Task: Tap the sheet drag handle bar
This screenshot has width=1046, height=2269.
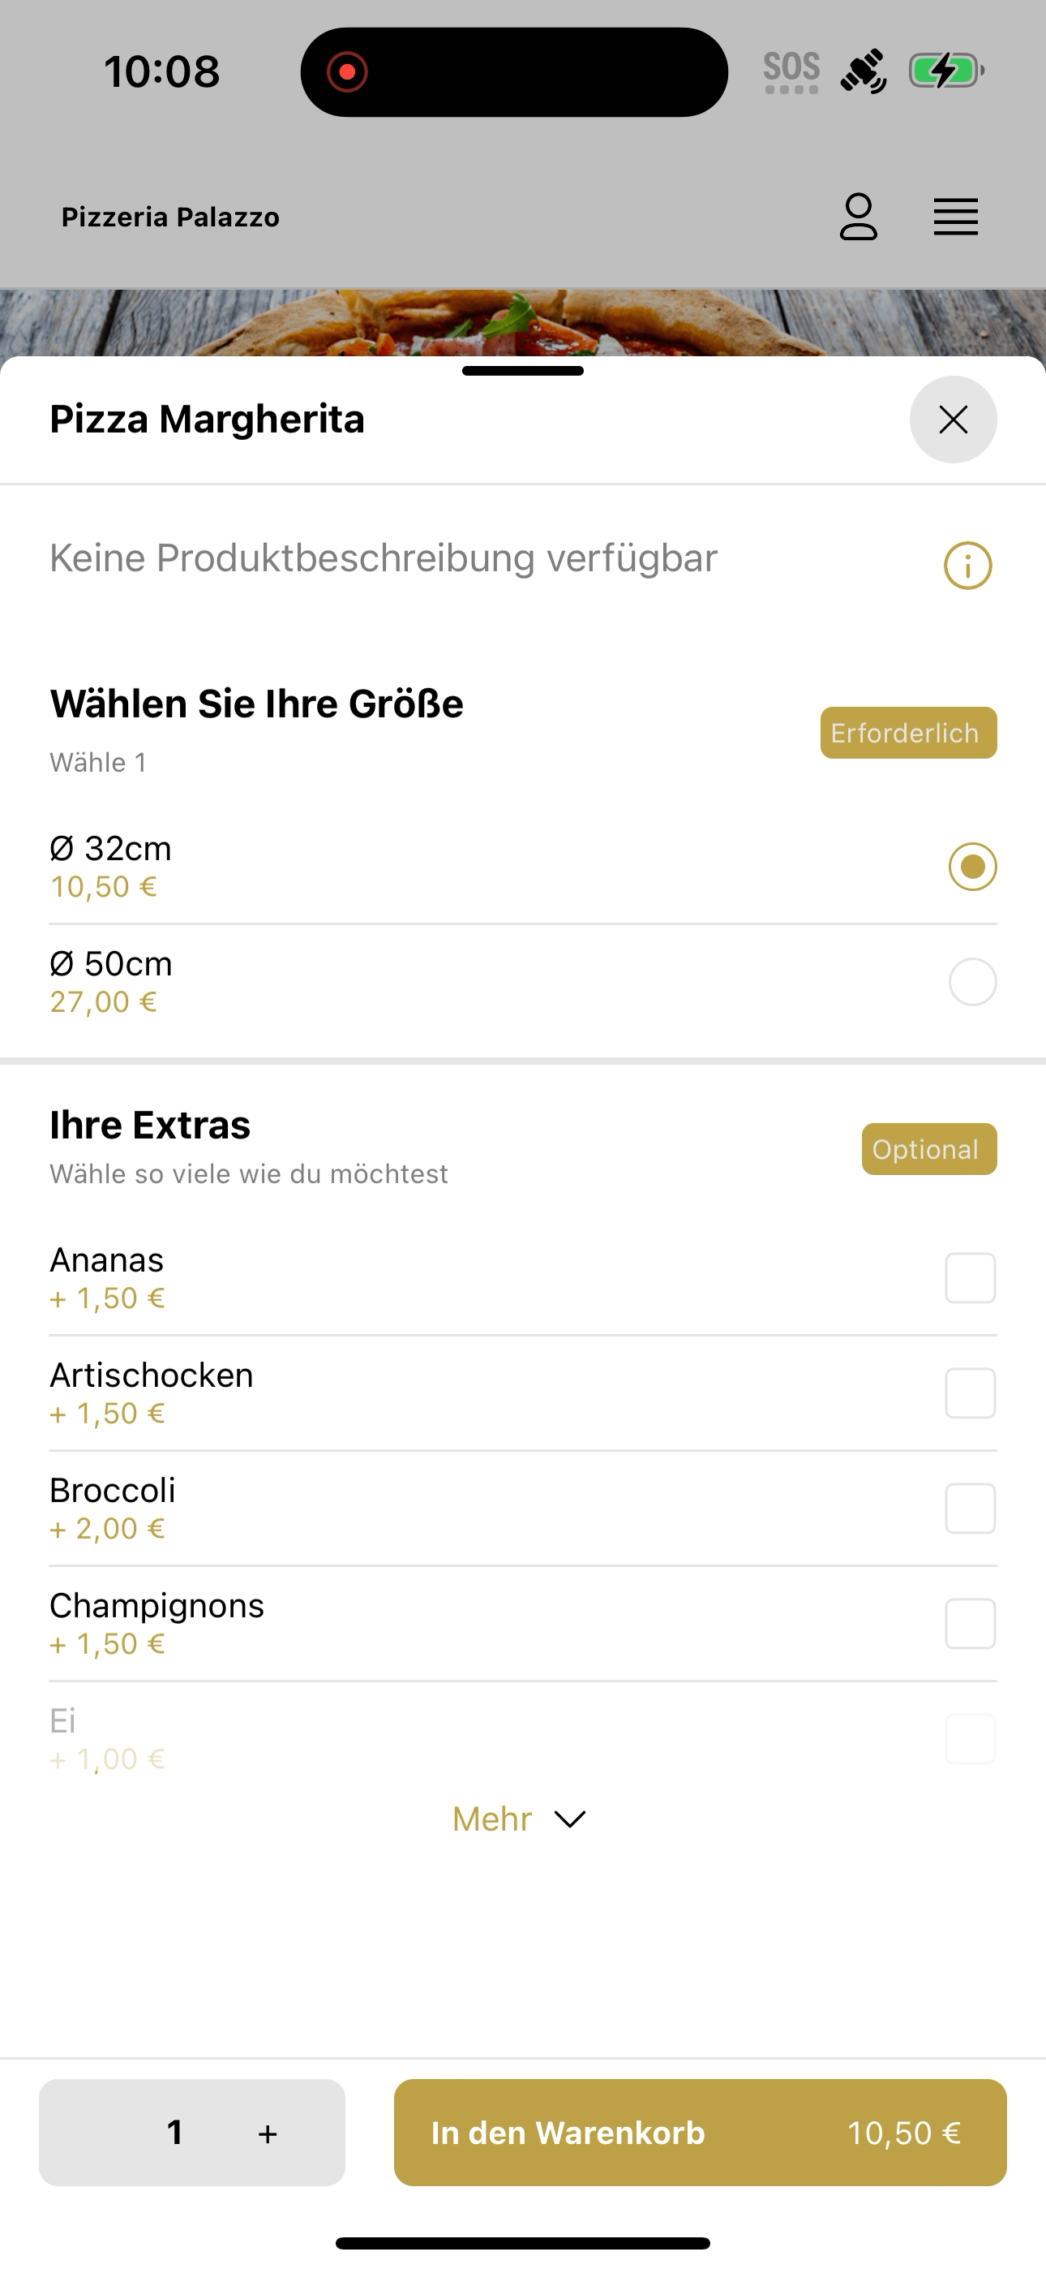Action: tap(523, 371)
